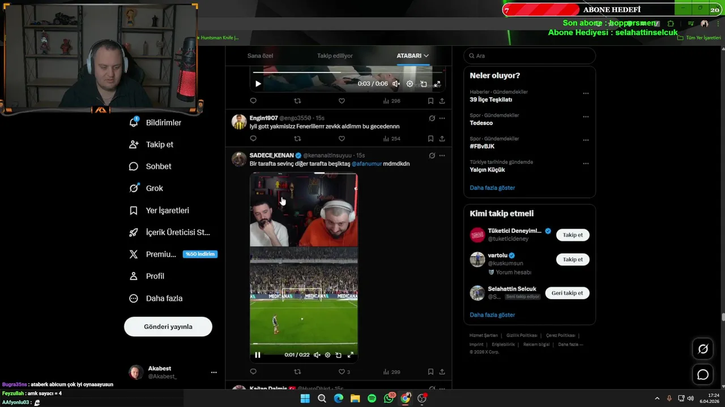The image size is (725, 407).
Task: Open Spotify from the taskbar
Action: (372, 399)
